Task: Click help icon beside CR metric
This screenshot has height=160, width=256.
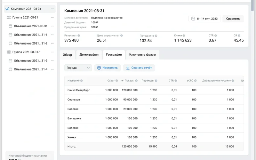Action: click(239, 36)
